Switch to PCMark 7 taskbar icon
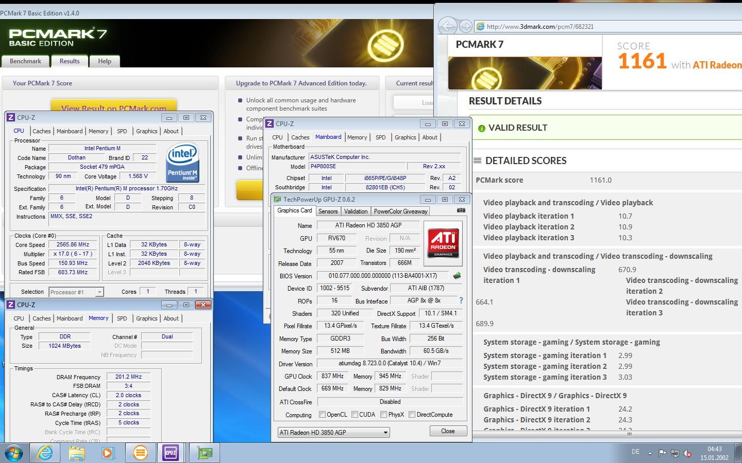Viewport: 742px width, 463px height. click(140, 453)
